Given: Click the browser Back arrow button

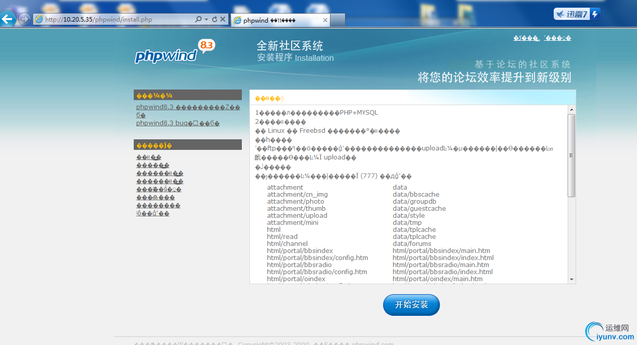Looking at the screenshot, I should tap(8, 20).
